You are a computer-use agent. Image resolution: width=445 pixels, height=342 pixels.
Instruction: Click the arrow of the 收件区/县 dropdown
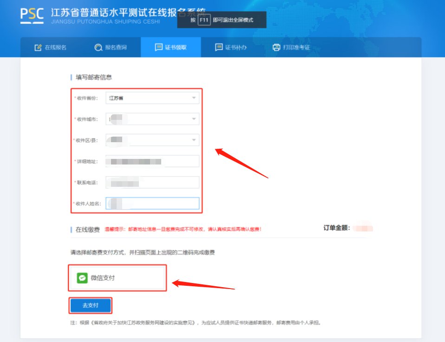point(194,140)
